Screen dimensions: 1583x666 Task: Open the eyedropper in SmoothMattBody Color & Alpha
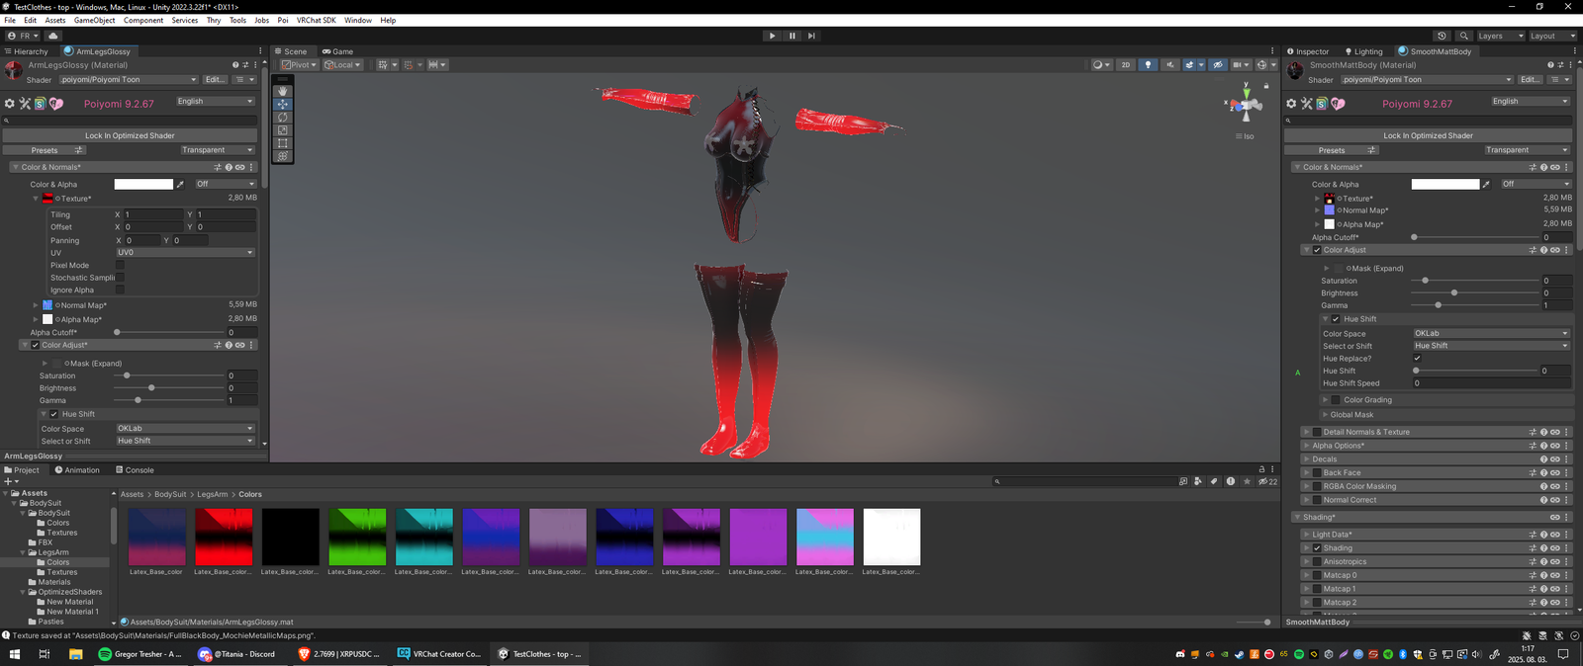1486,184
